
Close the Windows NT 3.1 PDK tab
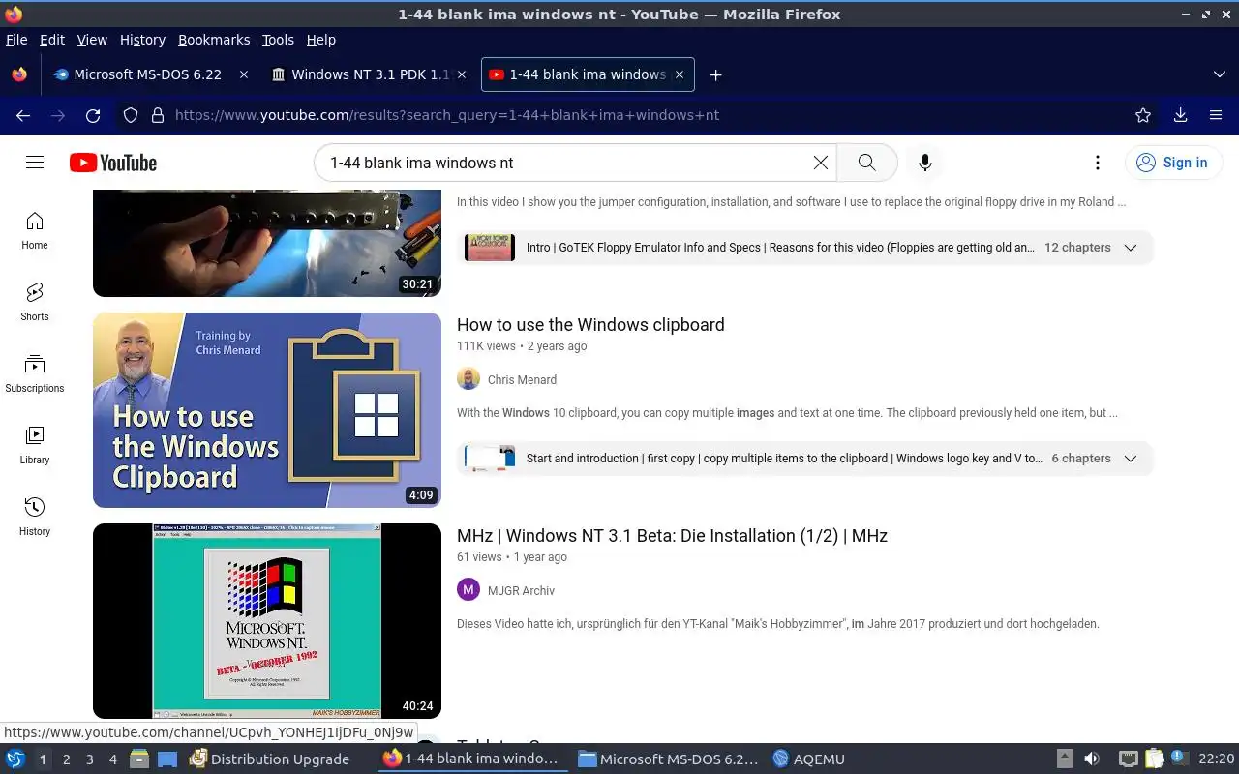click(462, 74)
